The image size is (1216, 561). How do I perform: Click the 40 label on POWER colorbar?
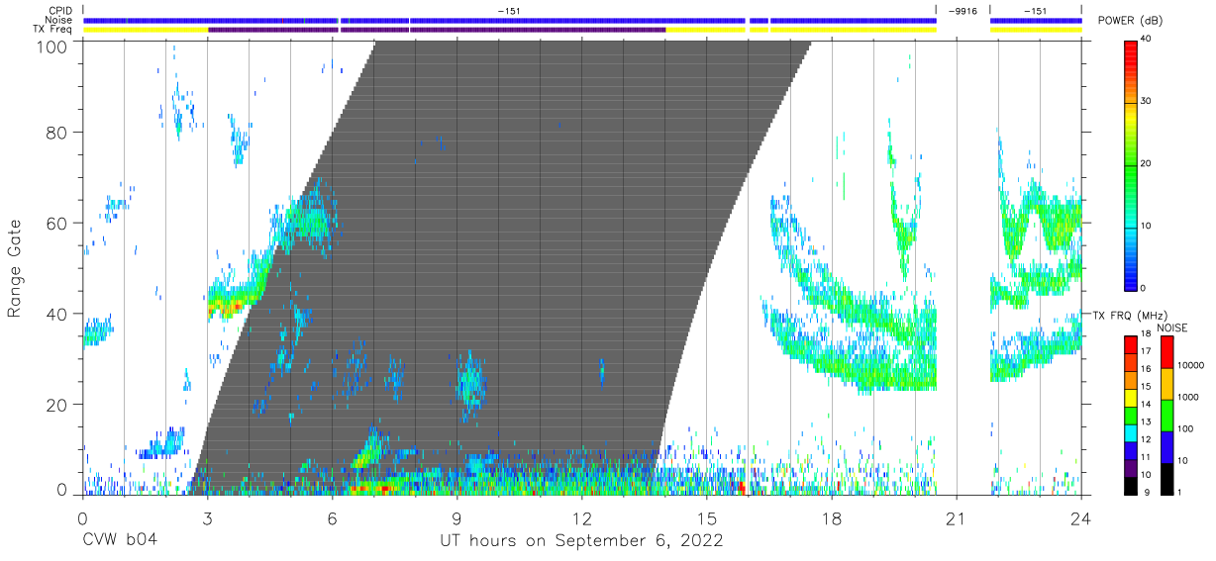click(x=1147, y=40)
